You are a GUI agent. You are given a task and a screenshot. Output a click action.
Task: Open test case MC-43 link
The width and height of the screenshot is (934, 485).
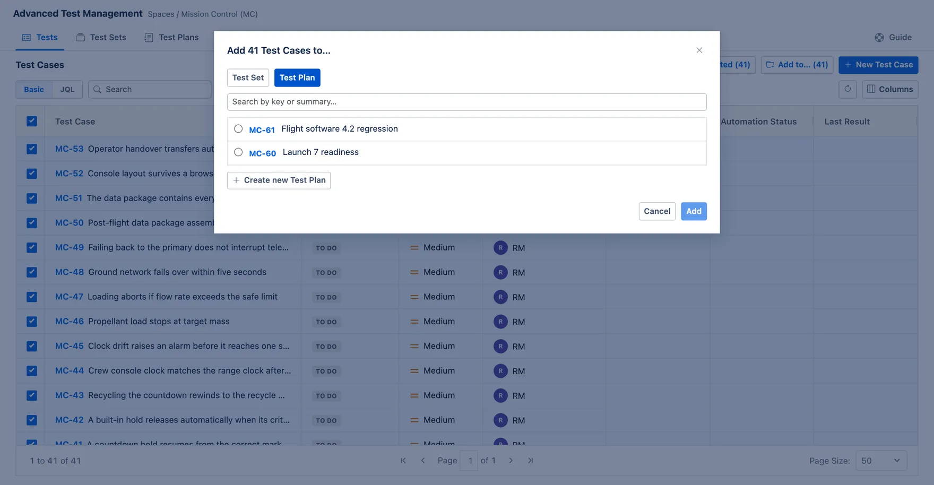70,395
